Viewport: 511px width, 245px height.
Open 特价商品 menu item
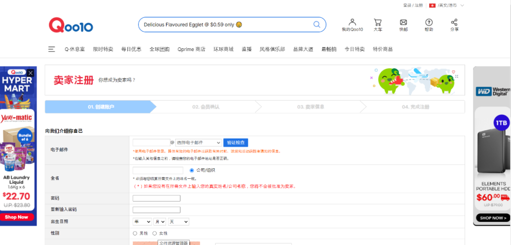[x=383, y=49]
